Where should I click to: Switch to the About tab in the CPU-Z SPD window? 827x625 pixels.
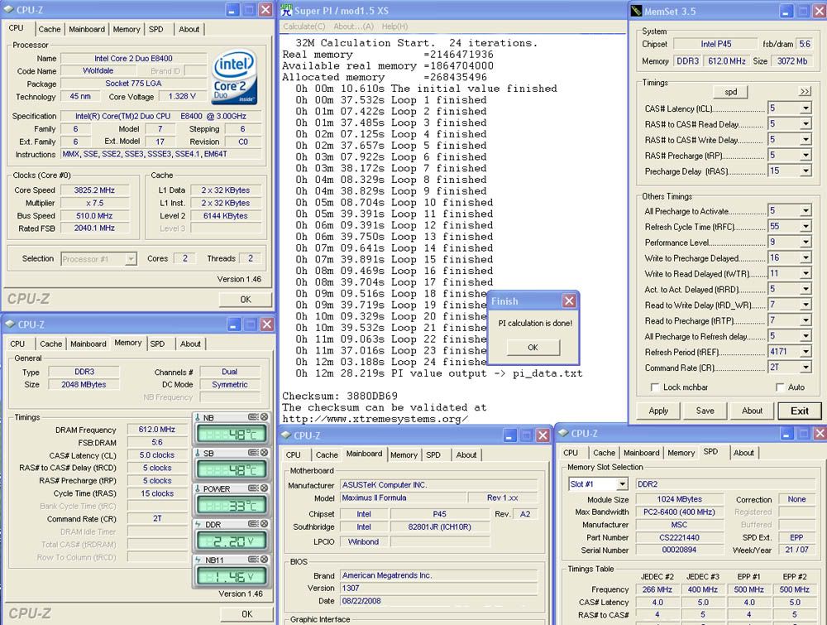click(x=743, y=452)
